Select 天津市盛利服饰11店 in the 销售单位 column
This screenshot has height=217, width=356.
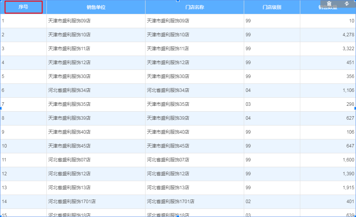69,49
